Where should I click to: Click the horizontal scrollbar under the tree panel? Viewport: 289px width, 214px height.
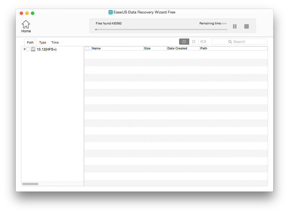(30, 184)
